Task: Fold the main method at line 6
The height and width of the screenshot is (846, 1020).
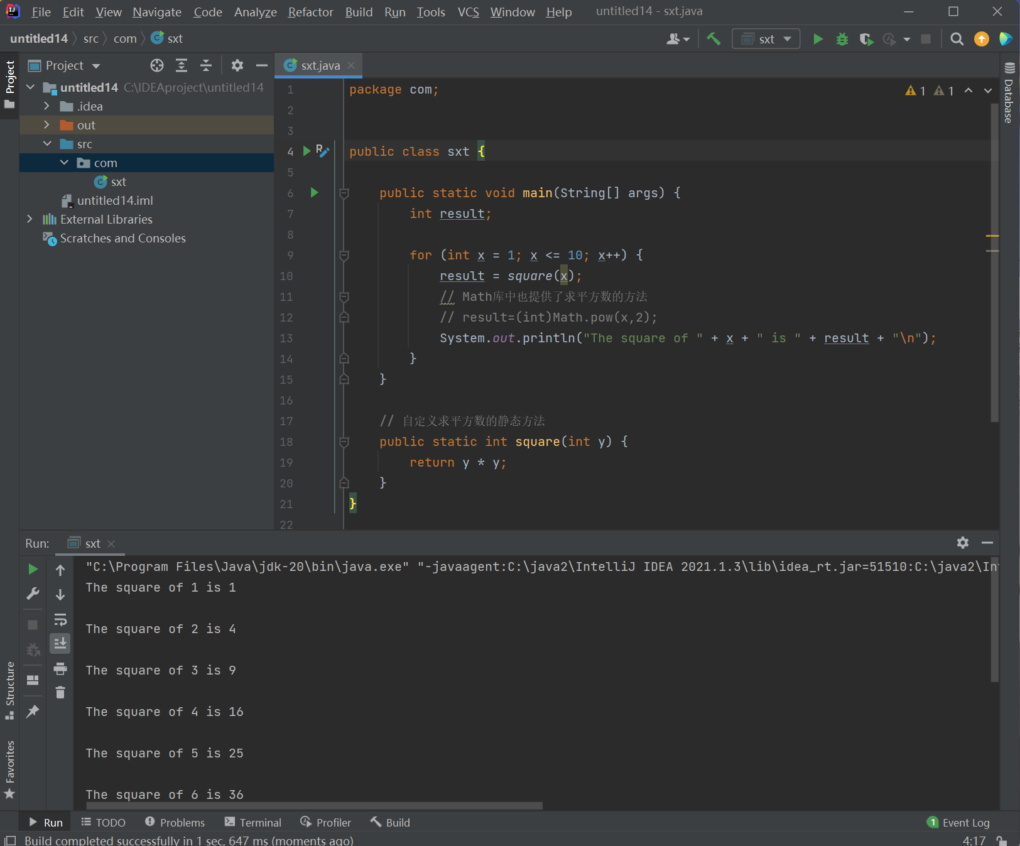Action: [x=344, y=193]
